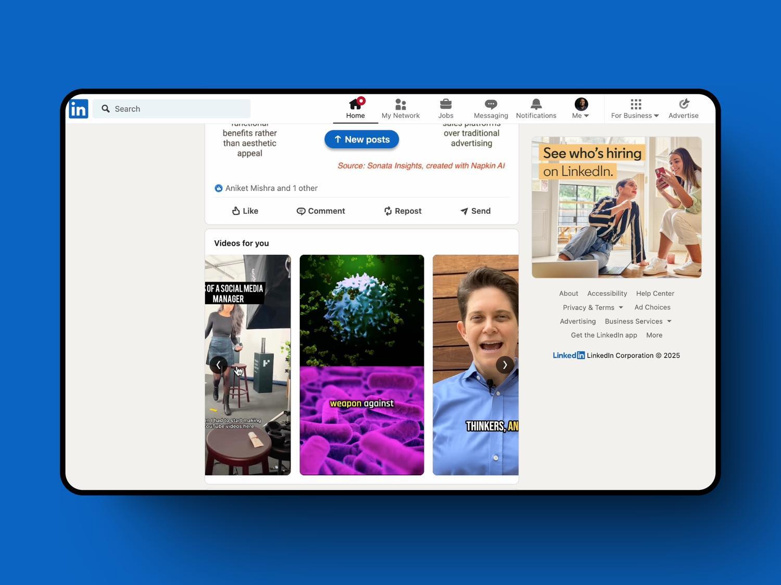The height and width of the screenshot is (585, 781).
Task: Expand the Me profile dropdown
Action: pyautogui.click(x=581, y=109)
